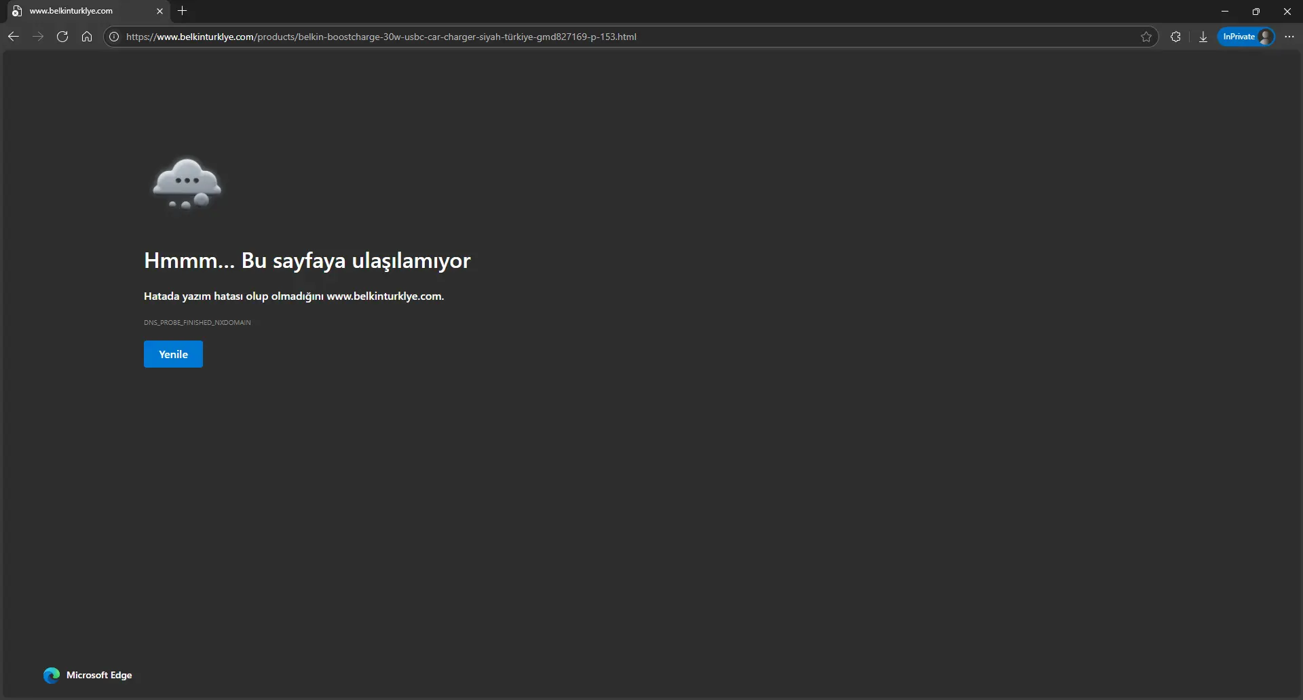Go back to the previous page
Screen dimensions: 1303x700
click(13, 37)
